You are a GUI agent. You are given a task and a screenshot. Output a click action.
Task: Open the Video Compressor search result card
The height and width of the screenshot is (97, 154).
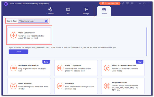click(x=29, y=35)
